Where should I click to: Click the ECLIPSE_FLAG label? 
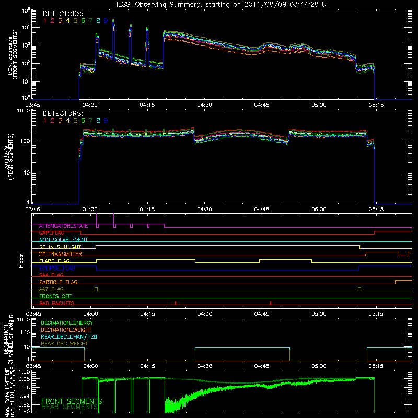point(57,268)
